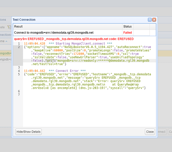Click line number 5 in the gutter

[x=19, y=74]
